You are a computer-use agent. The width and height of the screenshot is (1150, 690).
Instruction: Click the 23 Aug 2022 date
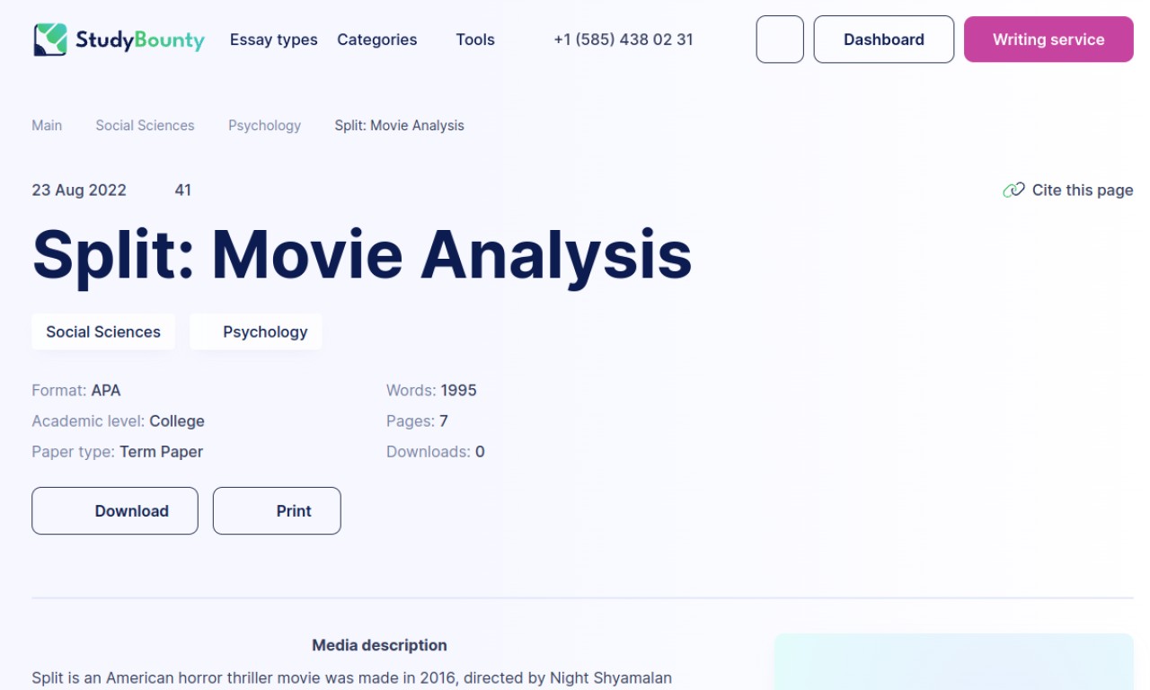(79, 190)
